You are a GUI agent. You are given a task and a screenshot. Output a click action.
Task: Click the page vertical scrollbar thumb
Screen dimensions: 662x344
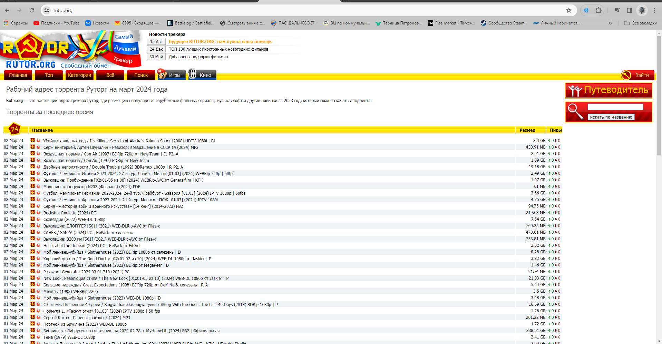pyautogui.click(x=659, y=96)
